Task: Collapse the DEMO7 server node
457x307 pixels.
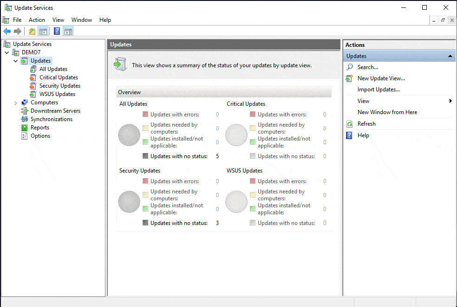Action: click(7, 53)
